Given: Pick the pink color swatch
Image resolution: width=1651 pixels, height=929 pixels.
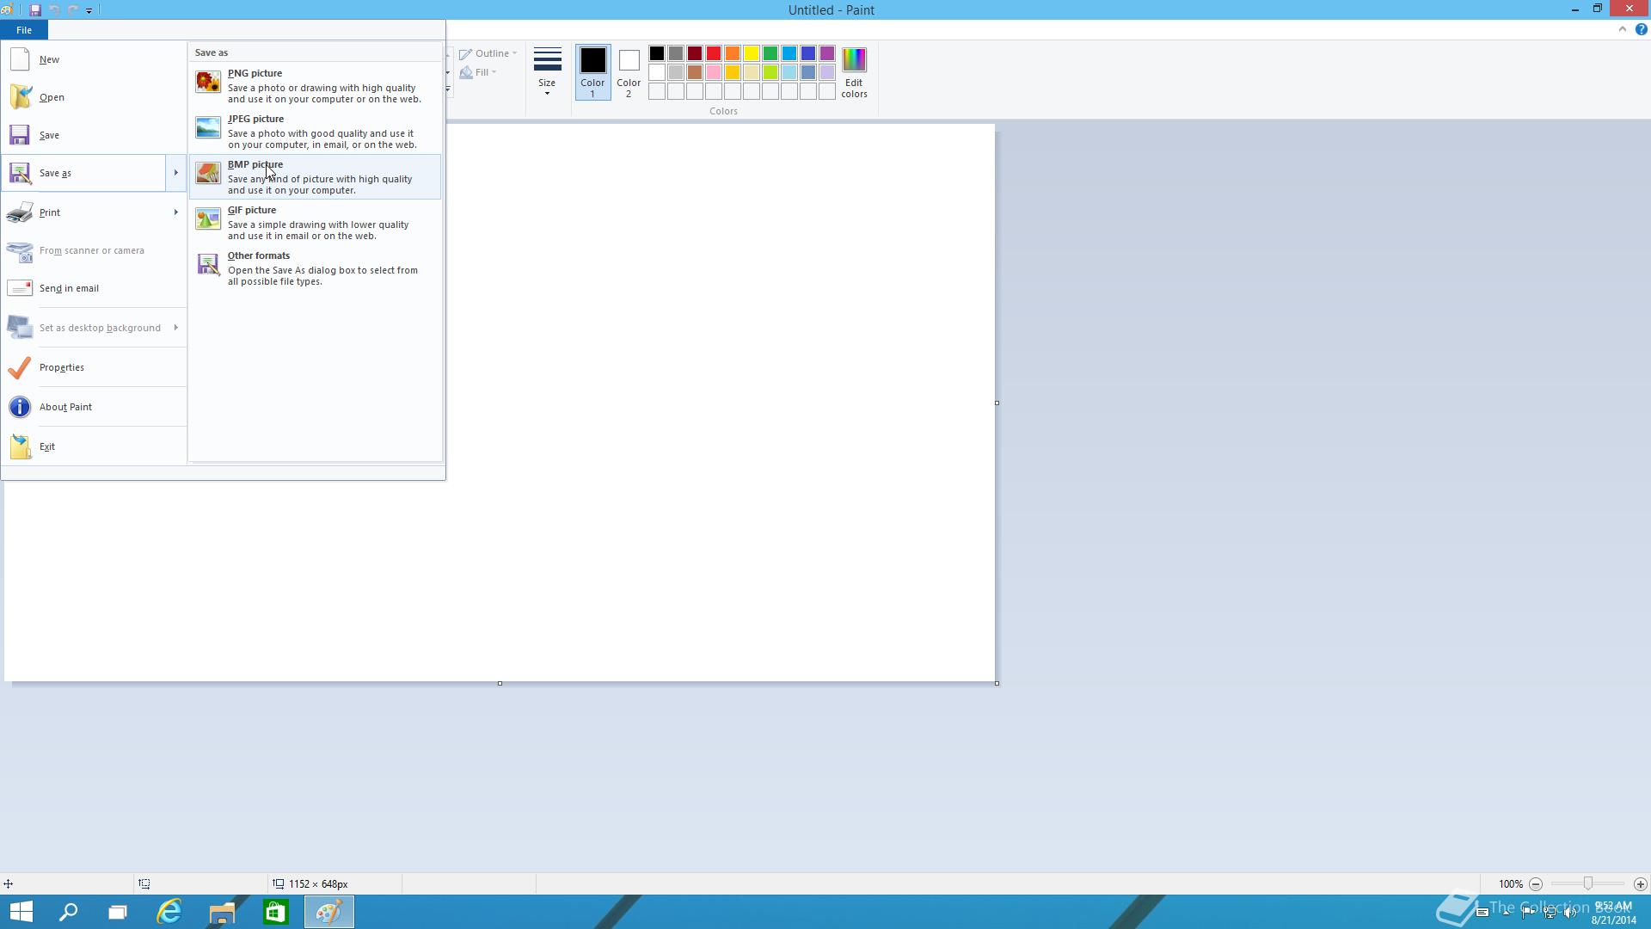Looking at the screenshot, I should point(714,72).
